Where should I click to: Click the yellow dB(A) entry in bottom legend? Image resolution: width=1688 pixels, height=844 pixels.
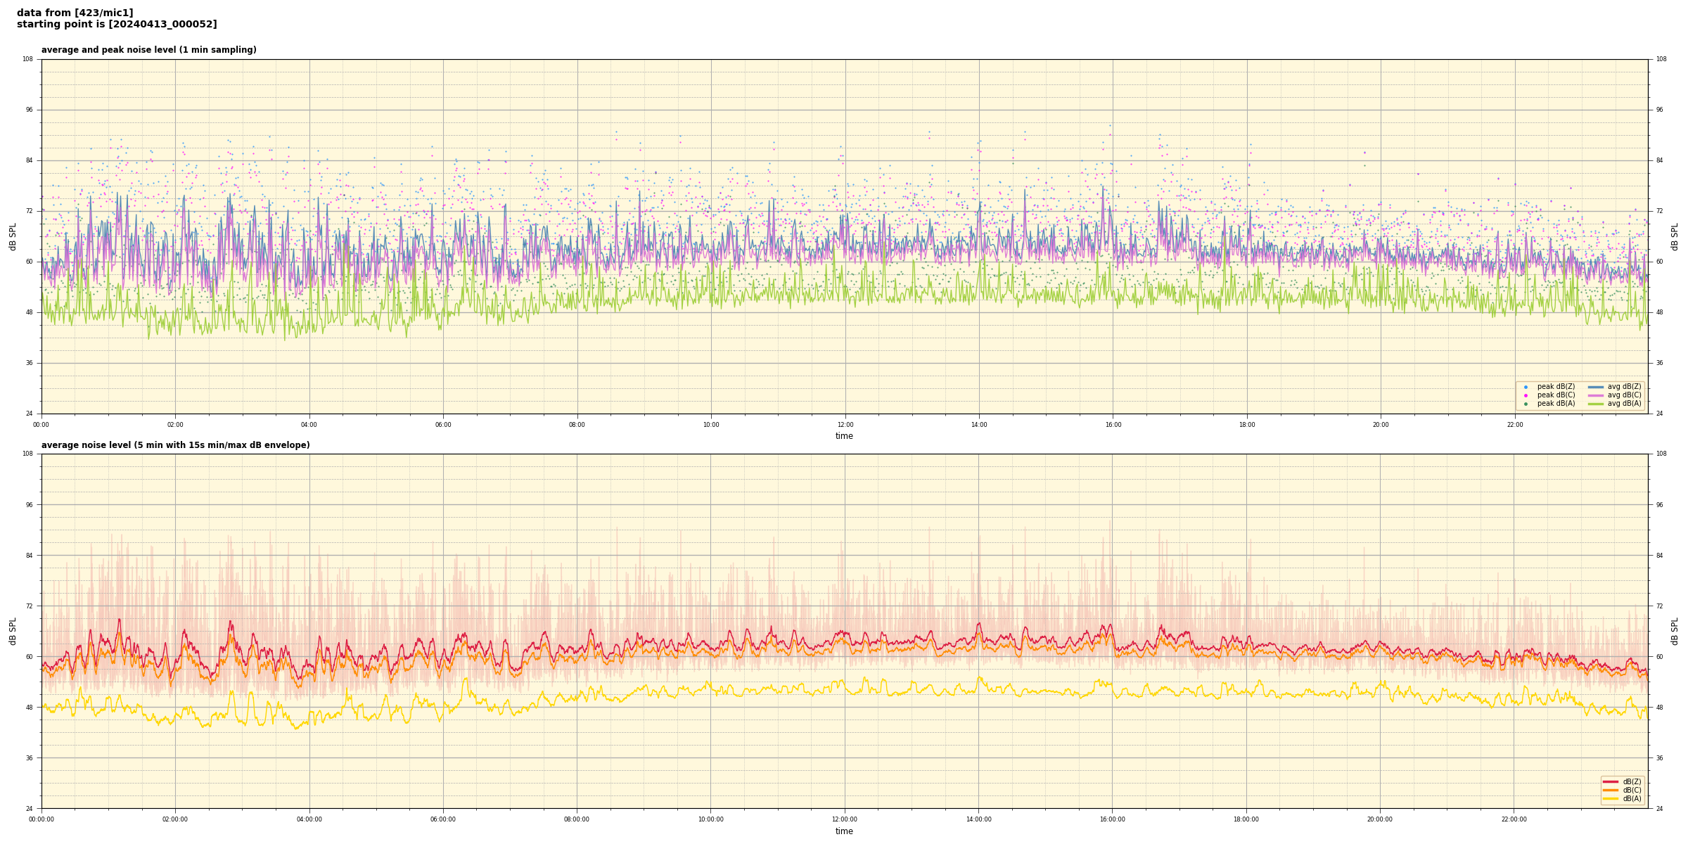coord(1622,798)
